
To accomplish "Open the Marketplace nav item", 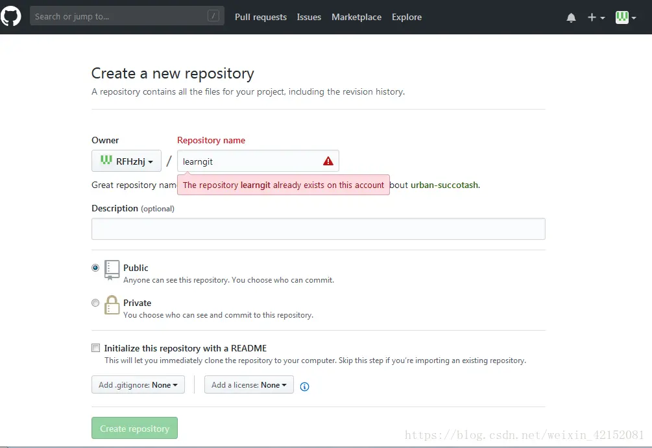I will pyautogui.click(x=356, y=17).
